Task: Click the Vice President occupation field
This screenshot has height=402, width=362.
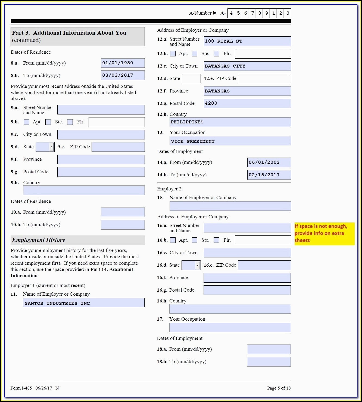Action: [230, 141]
